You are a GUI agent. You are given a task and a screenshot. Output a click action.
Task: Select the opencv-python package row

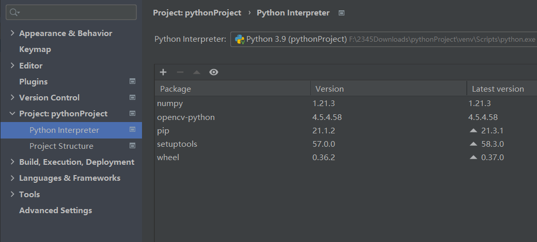pos(346,117)
